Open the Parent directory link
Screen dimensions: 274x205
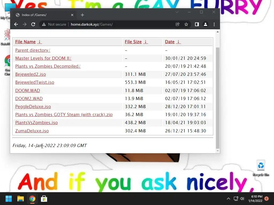33,50
